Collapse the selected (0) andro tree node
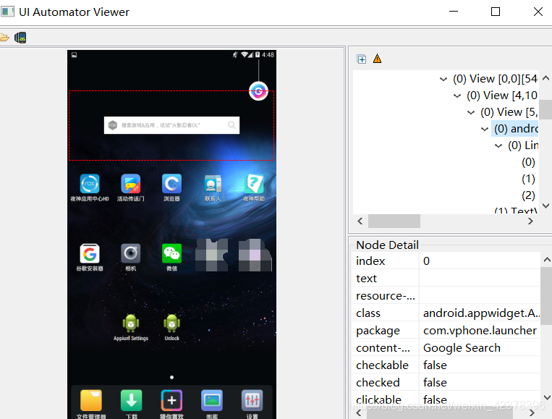Viewport: 552px width, 419px height. click(485, 129)
